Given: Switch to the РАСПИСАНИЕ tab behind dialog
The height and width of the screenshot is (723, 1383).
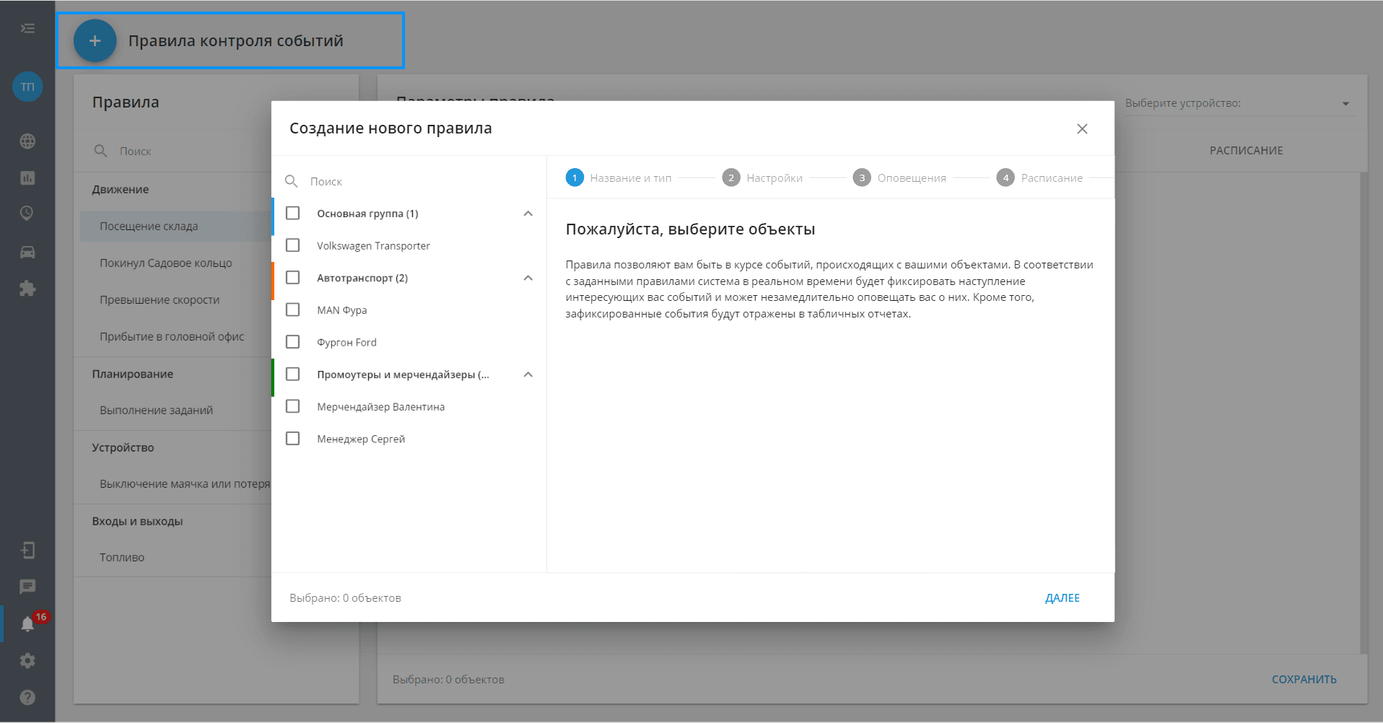Looking at the screenshot, I should (1246, 150).
